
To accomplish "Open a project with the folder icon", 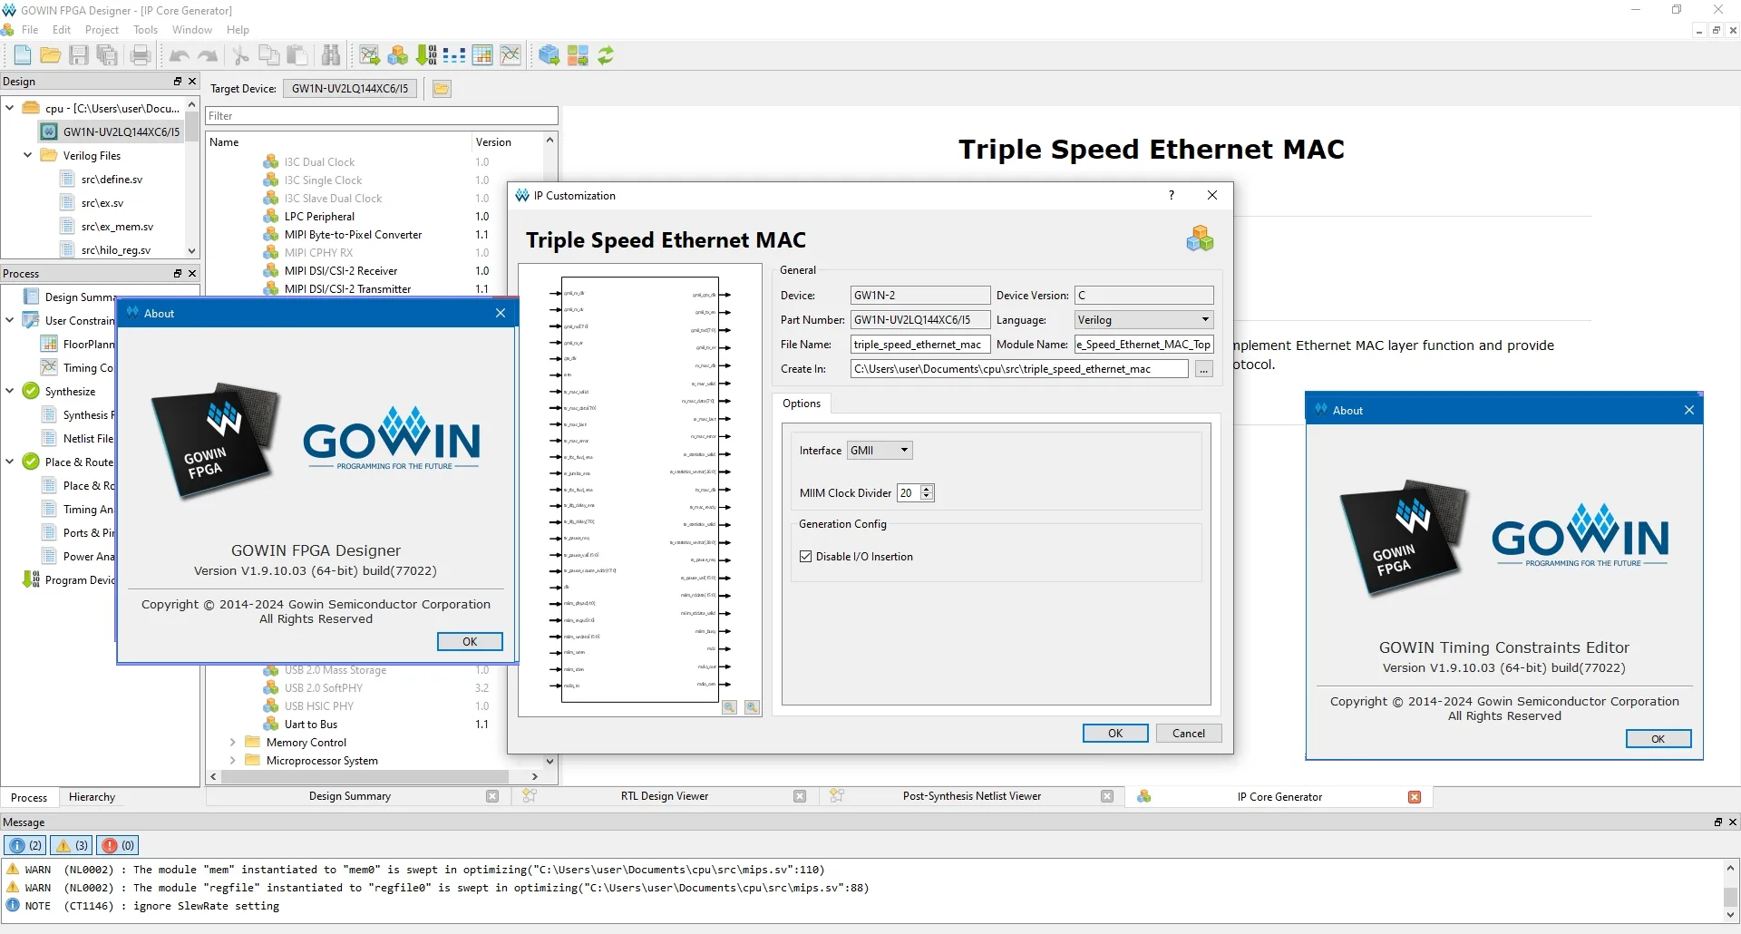I will point(51,55).
